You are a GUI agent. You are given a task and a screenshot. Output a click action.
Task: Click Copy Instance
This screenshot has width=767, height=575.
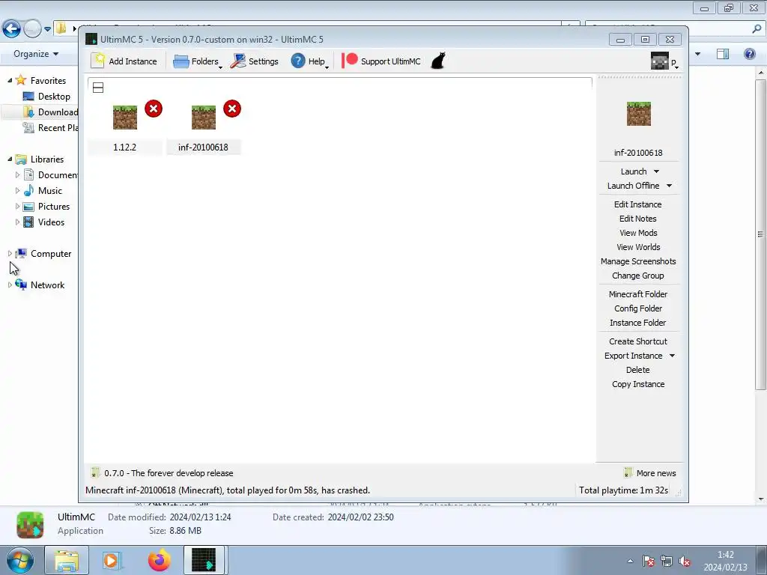(638, 384)
